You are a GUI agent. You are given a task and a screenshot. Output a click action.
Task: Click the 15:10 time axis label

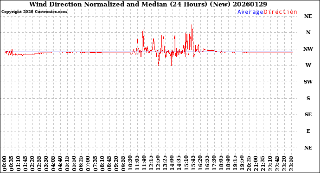186,164
